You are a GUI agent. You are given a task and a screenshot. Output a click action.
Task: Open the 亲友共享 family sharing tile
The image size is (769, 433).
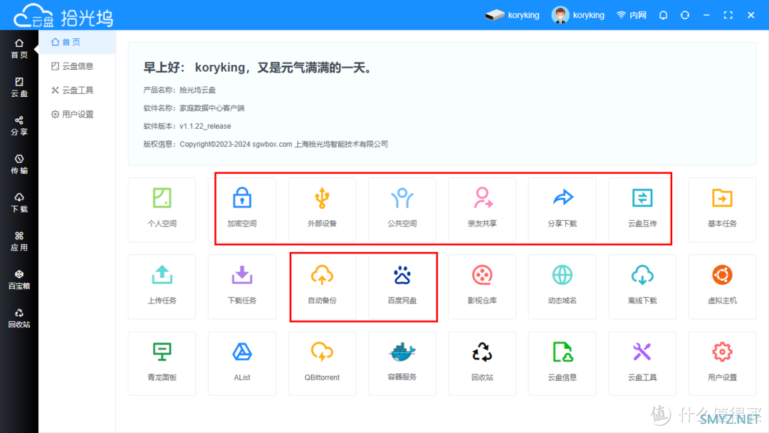482,209
